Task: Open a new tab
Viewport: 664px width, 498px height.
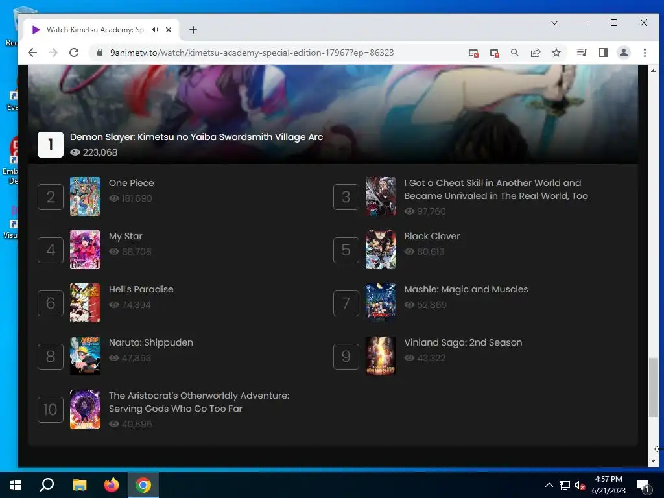Action: point(193,30)
